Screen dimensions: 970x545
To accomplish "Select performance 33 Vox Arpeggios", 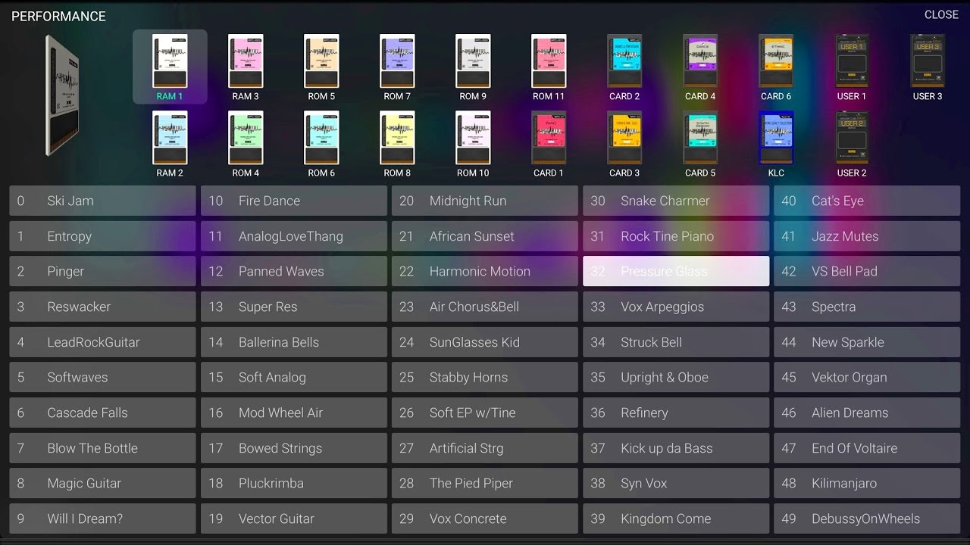I will (x=676, y=307).
